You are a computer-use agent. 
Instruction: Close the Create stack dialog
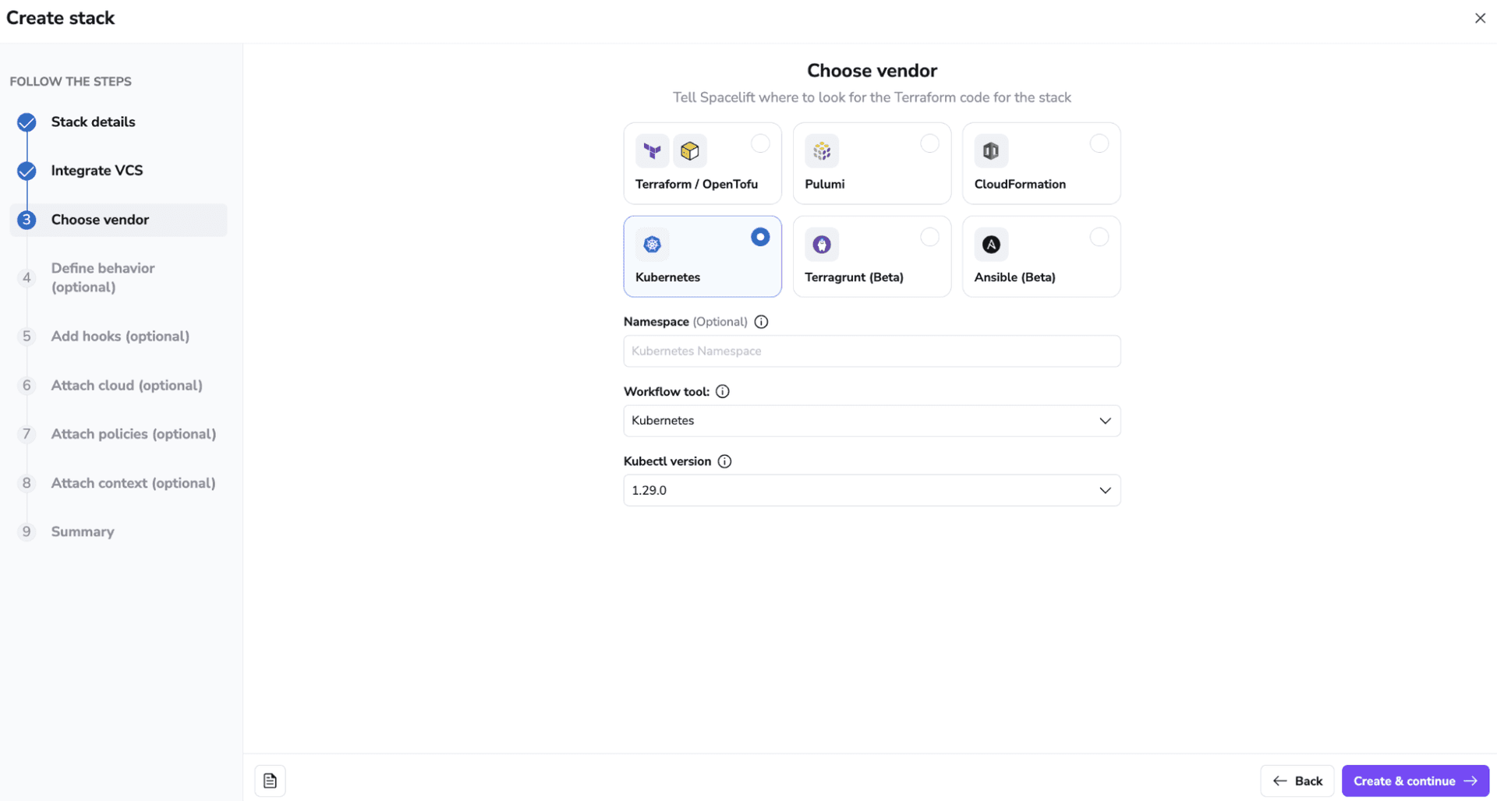coord(1480,18)
